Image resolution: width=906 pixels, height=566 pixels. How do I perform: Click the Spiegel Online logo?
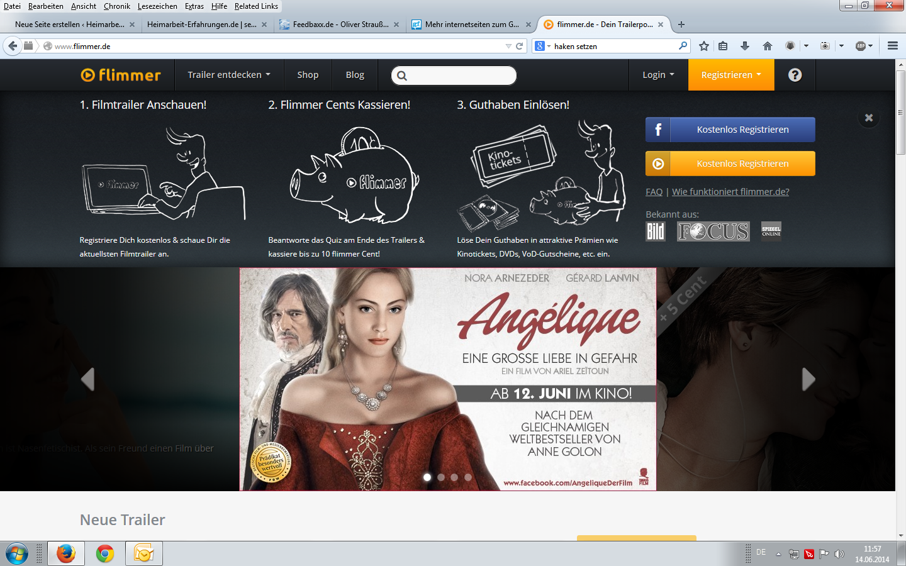click(x=771, y=231)
